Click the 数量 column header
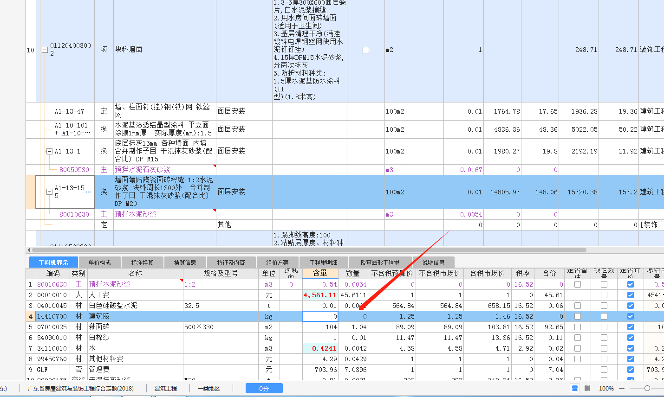This screenshot has height=397, width=664. pyautogui.click(x=353, y=273)
